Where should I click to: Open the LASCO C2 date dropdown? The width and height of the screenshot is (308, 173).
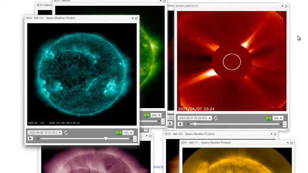click(194, 118)
